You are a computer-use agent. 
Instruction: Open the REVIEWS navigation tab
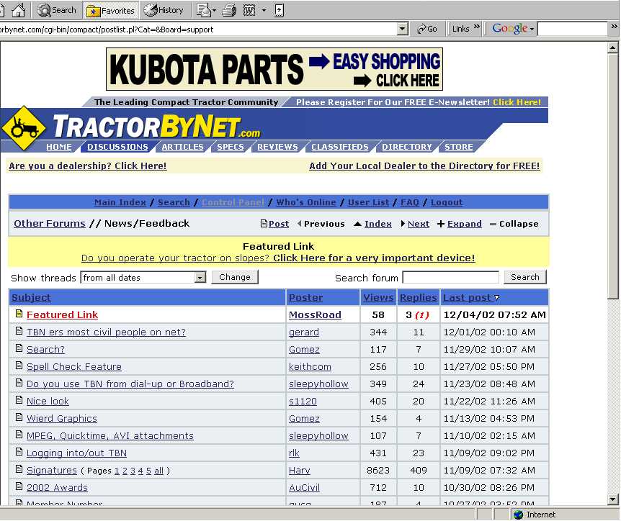pyautogui.click(x=277, y=147)
